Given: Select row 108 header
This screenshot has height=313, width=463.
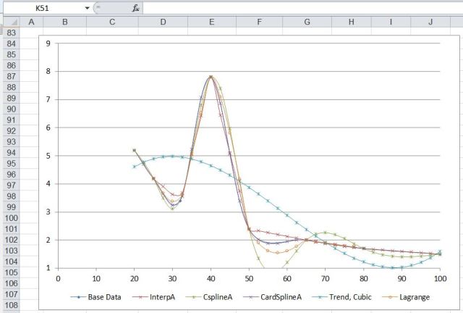Looking at the screenshot, I should click(x=11, y=295).
